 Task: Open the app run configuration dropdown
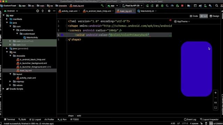(113, 6)
